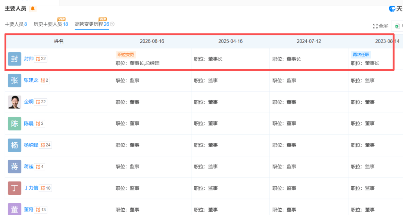Open 张建龙 profile link
403x215 pixels.
point(31,80)
